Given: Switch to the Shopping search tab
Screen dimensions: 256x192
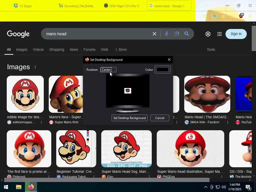Looking at the screenshot, I should (x=57, y=49).
